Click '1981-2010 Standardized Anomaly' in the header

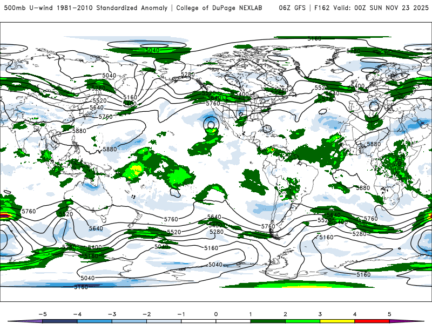[112, 8]
